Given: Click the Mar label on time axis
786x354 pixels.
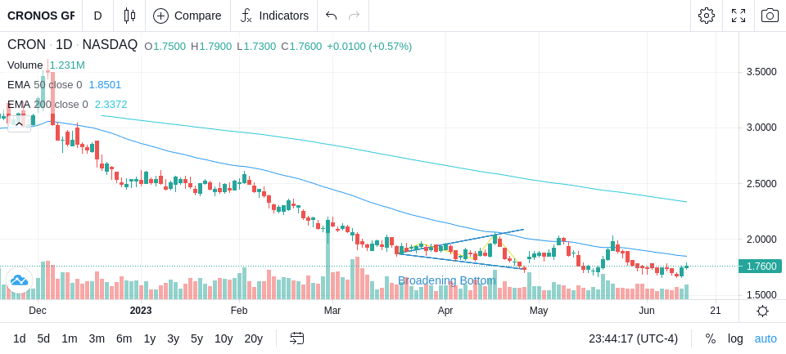Looking at the screenshot, I should click(x=332, y=311).
